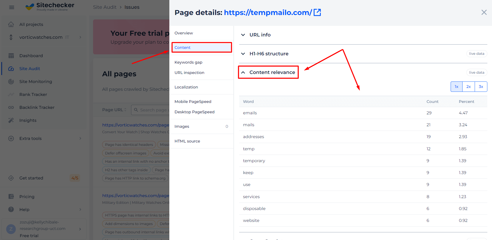Click 'H2 has other tags inside' tag
492x240 pixels.
126,170
